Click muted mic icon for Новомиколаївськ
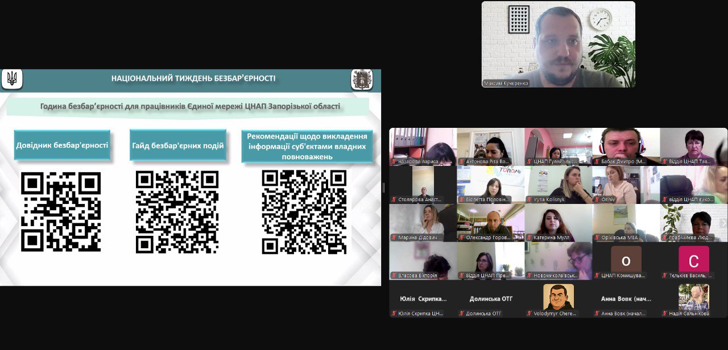 point(530,276)
